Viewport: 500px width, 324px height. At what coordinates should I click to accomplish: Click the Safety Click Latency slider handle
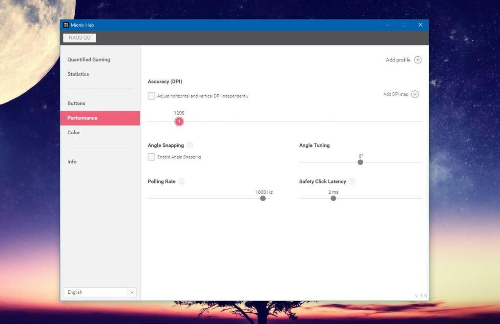click(333, 199)
